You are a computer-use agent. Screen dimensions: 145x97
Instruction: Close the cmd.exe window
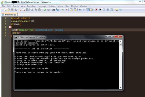[118, 37]
